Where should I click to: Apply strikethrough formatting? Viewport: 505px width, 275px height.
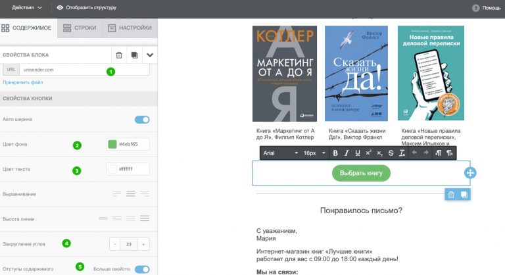391,153
